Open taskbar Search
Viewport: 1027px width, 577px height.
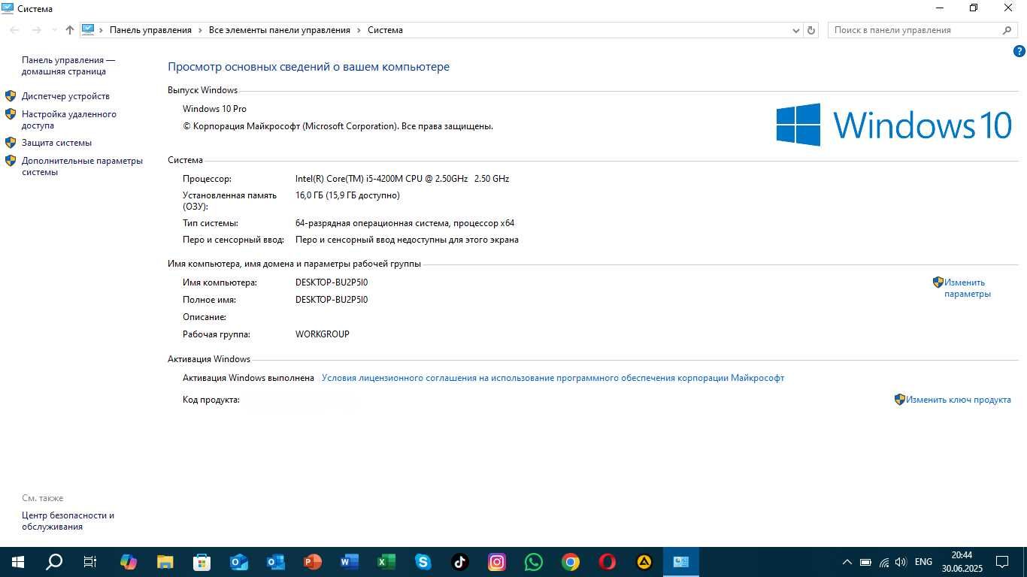coord(54,562)
